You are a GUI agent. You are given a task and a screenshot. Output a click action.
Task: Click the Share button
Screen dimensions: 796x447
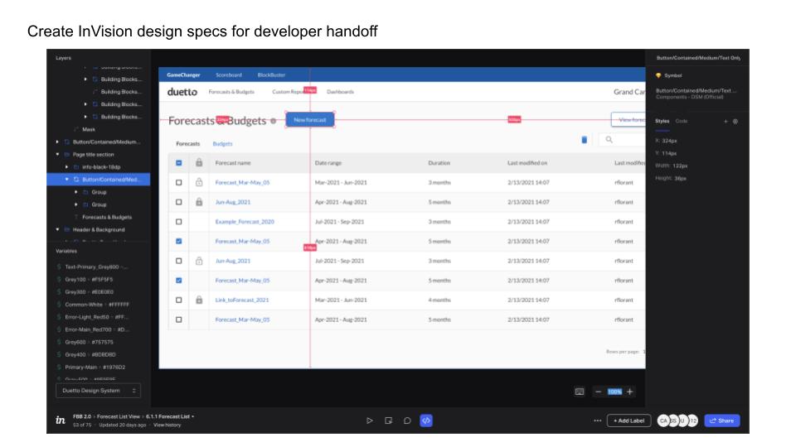tap(721, 421)
